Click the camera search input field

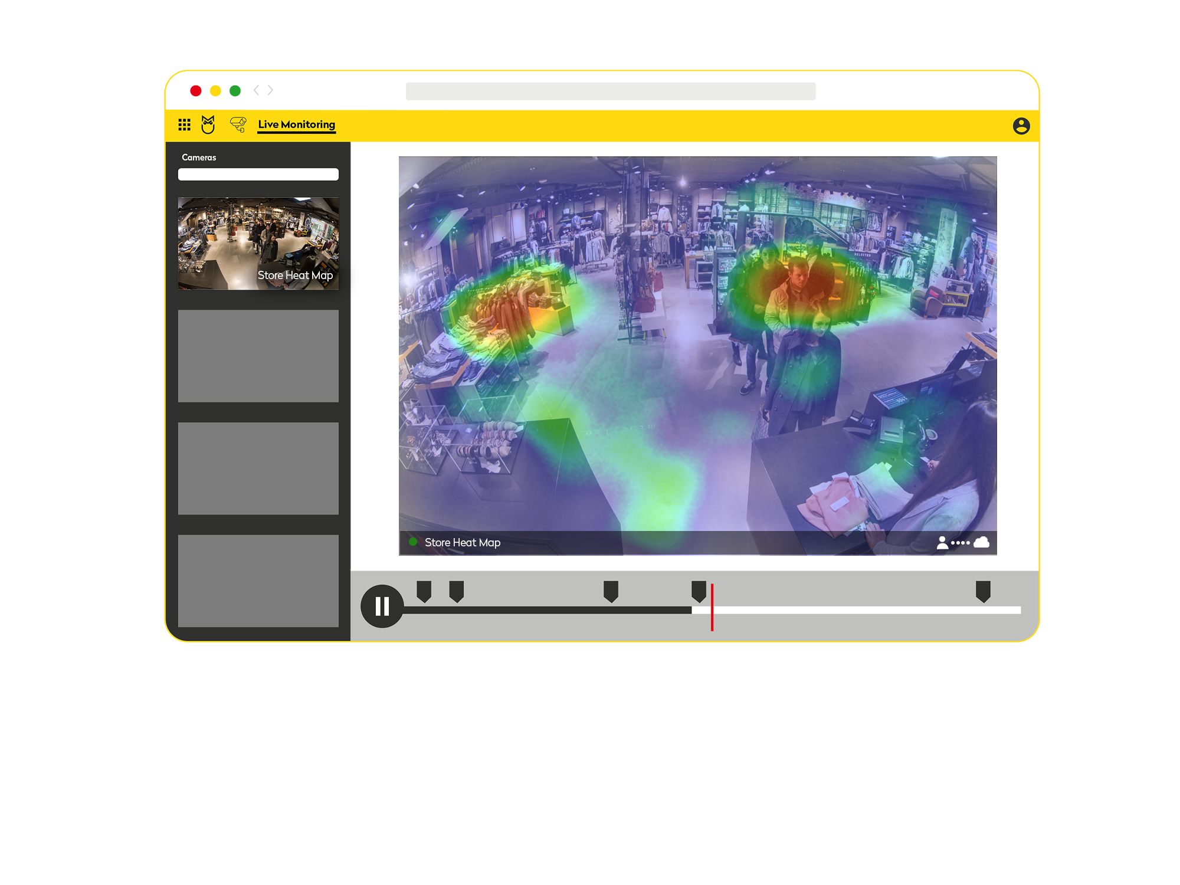coord(258,174)
